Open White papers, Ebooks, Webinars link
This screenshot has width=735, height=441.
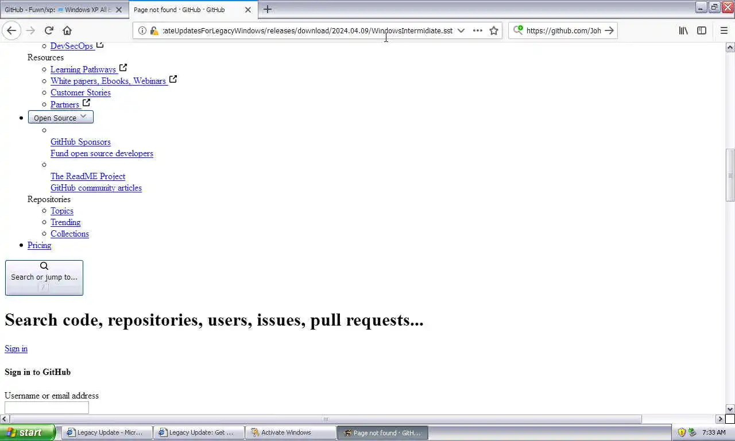point(108,81)
